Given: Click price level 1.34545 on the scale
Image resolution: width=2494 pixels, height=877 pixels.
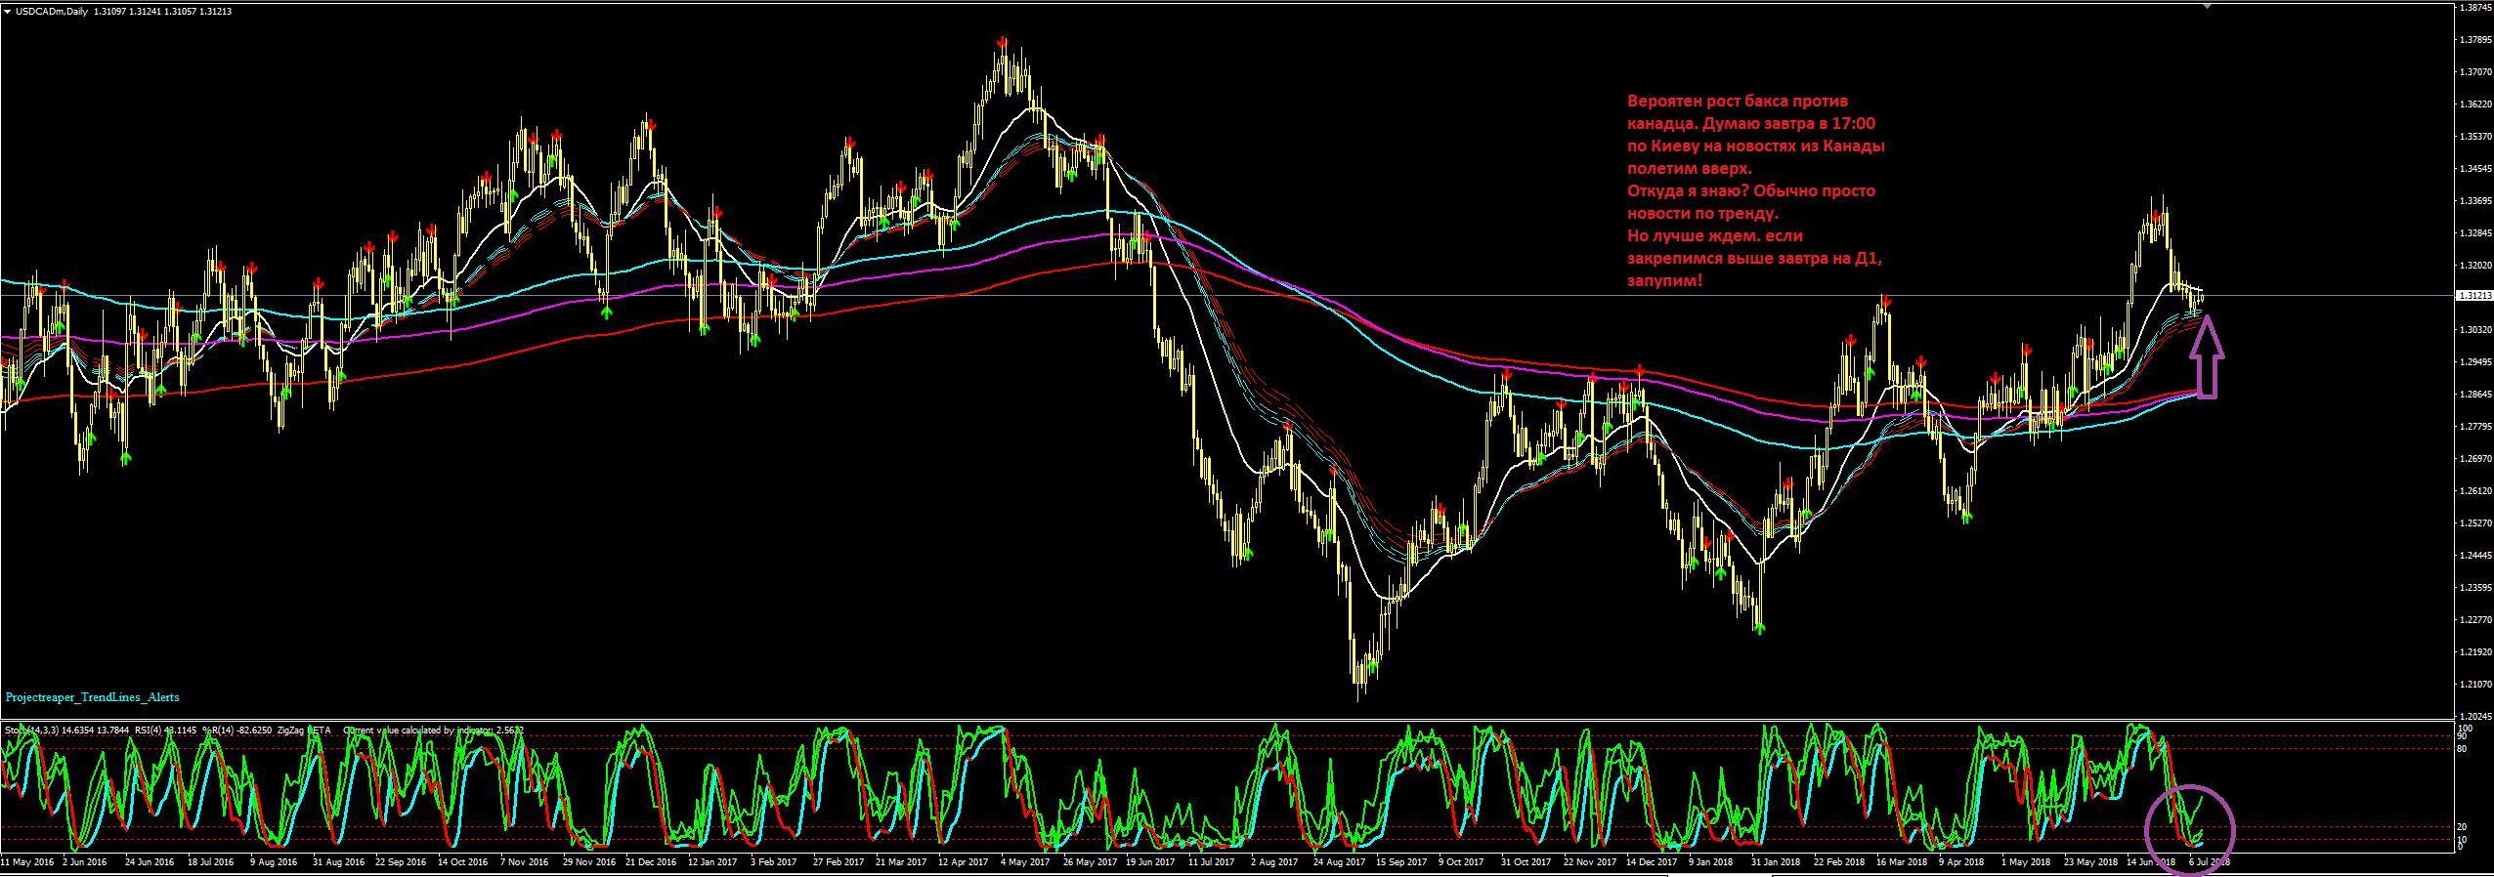Looking at the screenshot, I should [2474, 169].
